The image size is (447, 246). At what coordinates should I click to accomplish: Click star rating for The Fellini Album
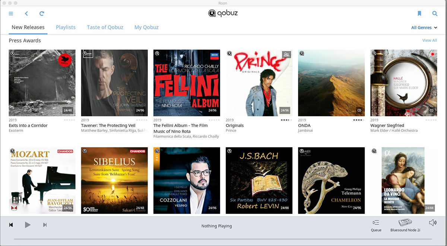(214, 120)
